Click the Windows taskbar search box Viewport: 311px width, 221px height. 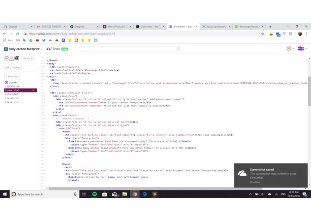pyautogui.click(x=44, y=194)
